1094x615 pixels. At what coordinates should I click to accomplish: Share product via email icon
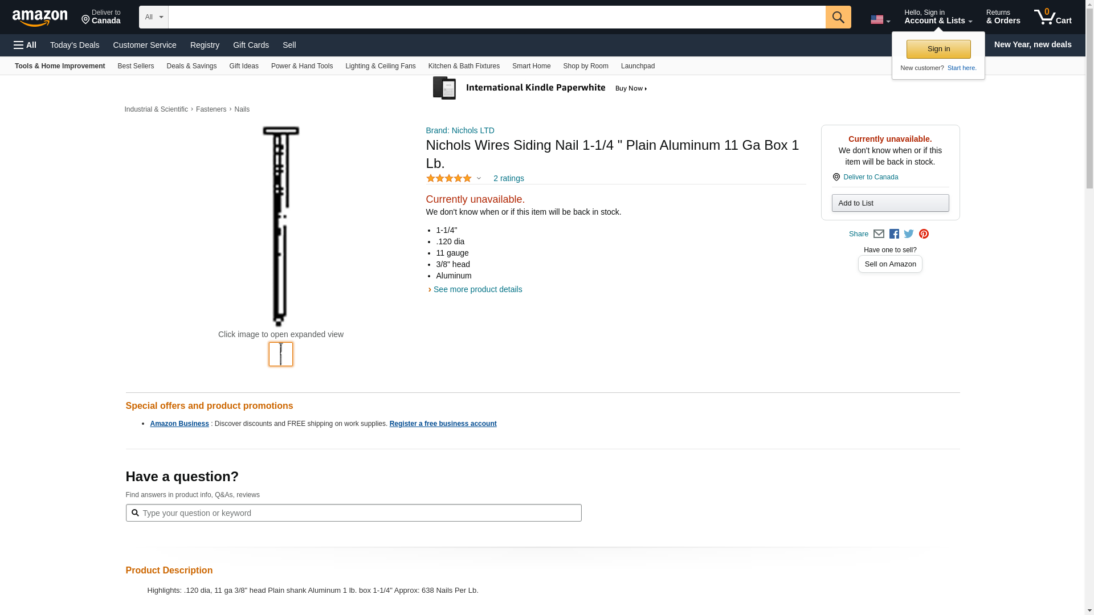(879, 234)
